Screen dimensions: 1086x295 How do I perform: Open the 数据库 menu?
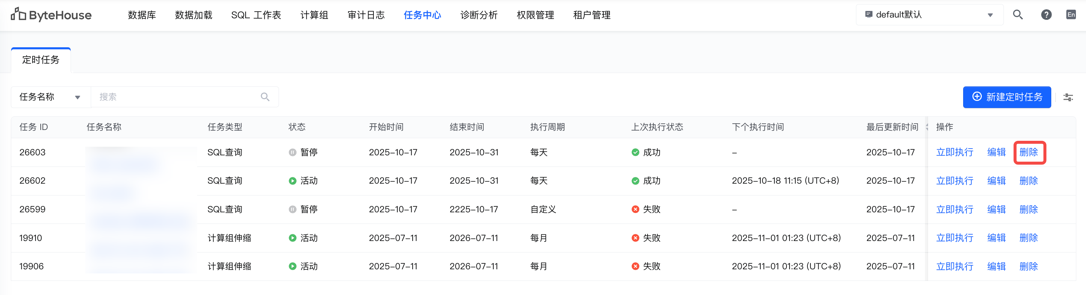(142, 15)
